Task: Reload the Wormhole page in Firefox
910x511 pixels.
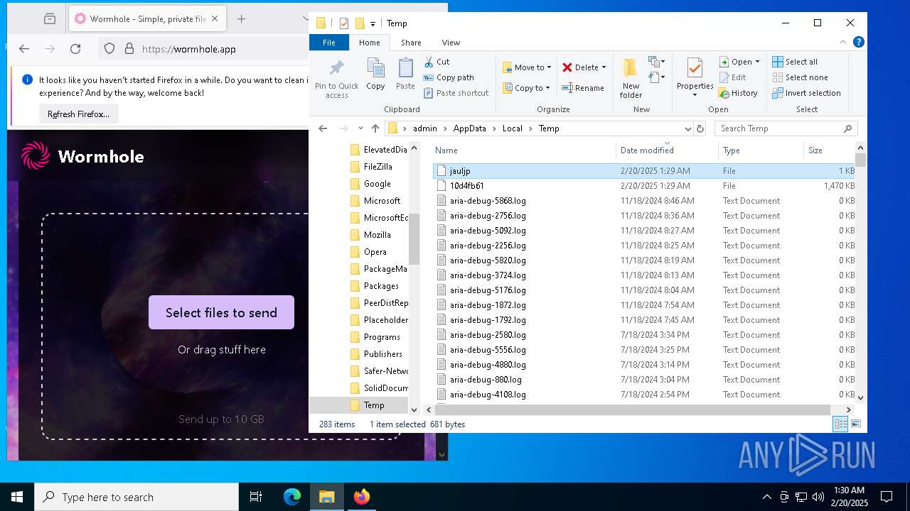Action: click(x=75, y=49)
